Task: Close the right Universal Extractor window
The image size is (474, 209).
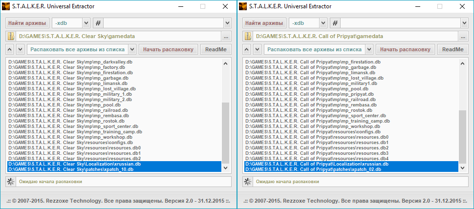Action: pos(462,6)
